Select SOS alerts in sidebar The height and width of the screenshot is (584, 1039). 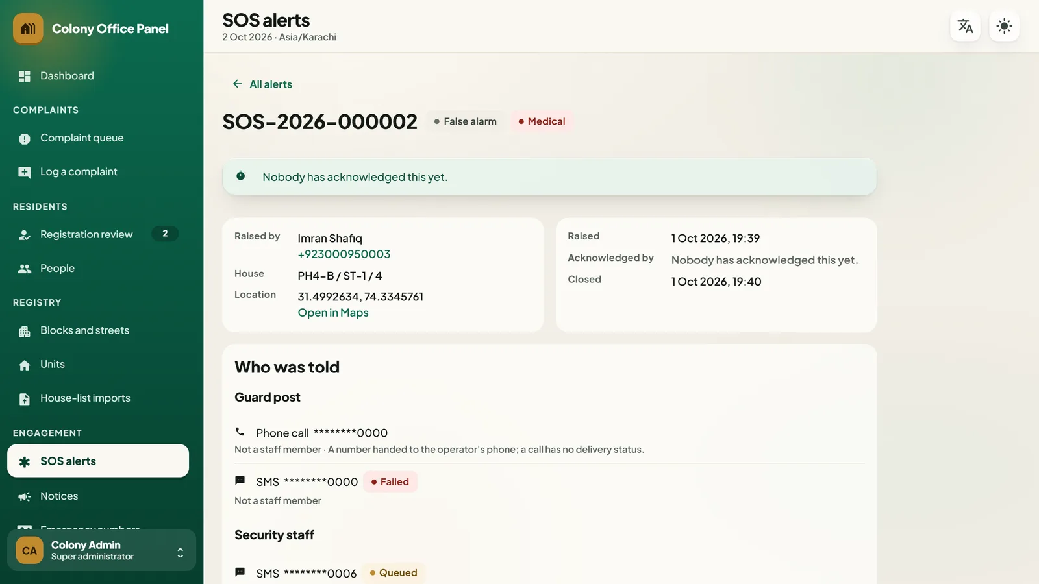pos(98,461)
